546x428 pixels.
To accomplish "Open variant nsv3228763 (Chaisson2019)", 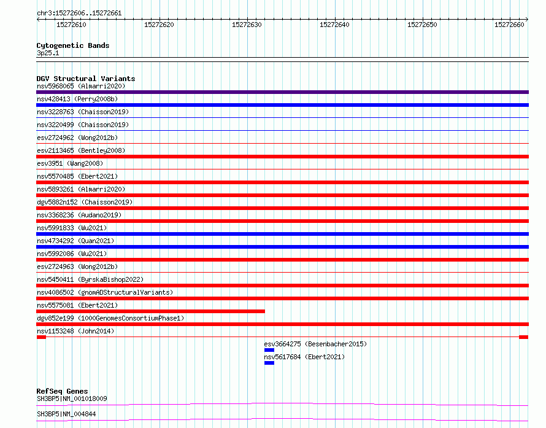I will tap(83, 112).
